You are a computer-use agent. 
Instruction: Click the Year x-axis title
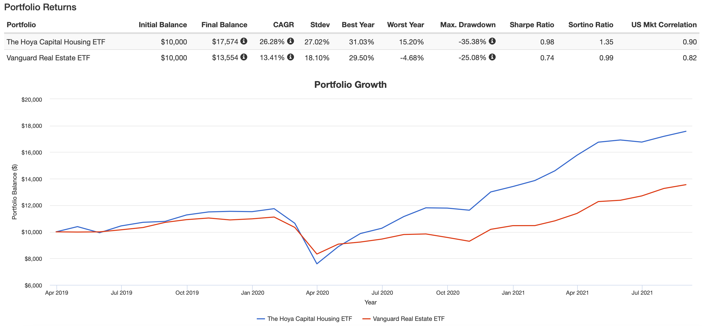[x=370, y=302]
